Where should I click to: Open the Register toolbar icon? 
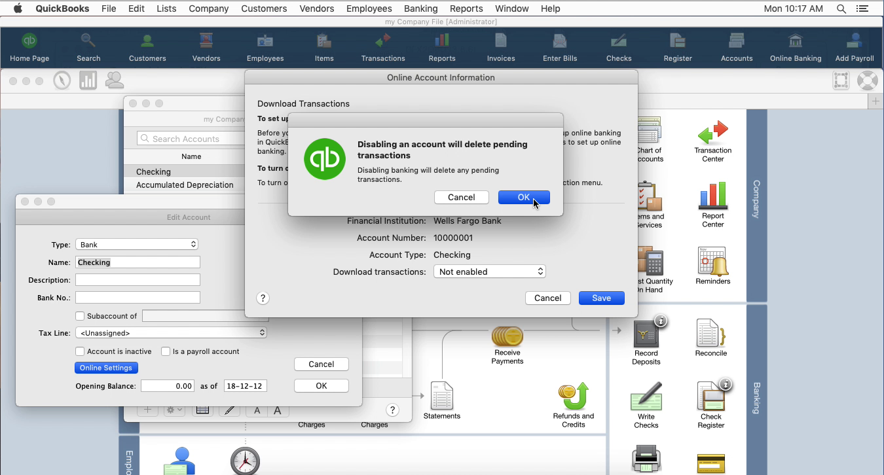[678, 47]
